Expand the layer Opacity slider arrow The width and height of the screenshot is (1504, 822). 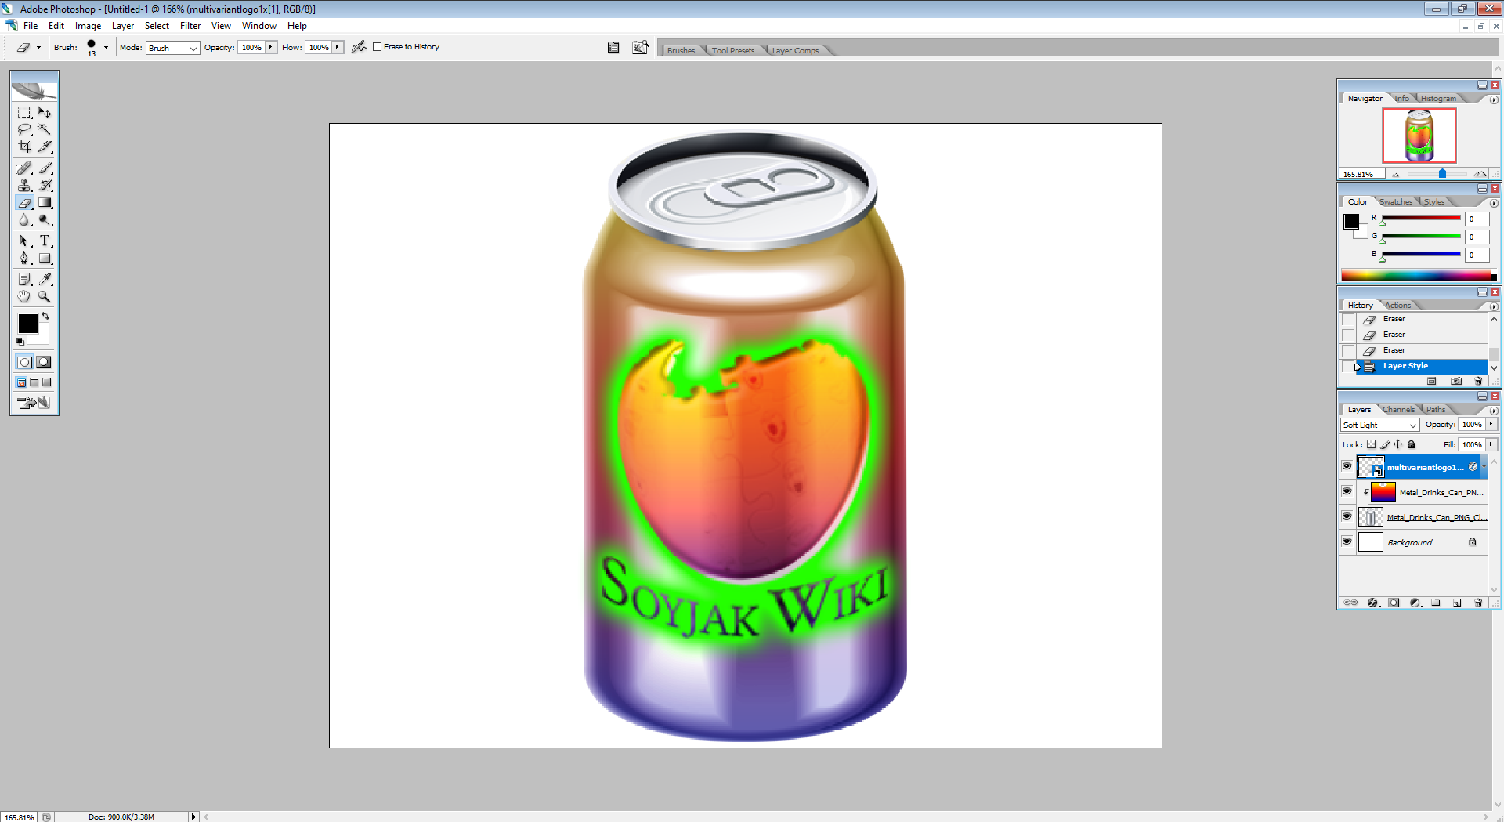pyautogui.click(x=1491, y=424)
